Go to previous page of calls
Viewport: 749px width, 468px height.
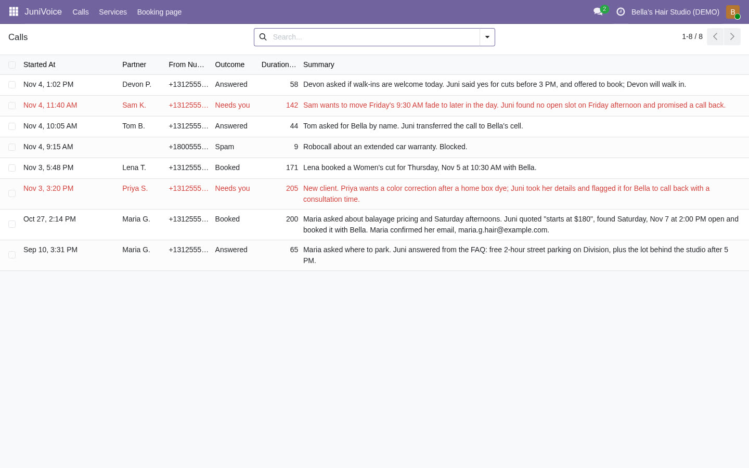click(715, 36)
